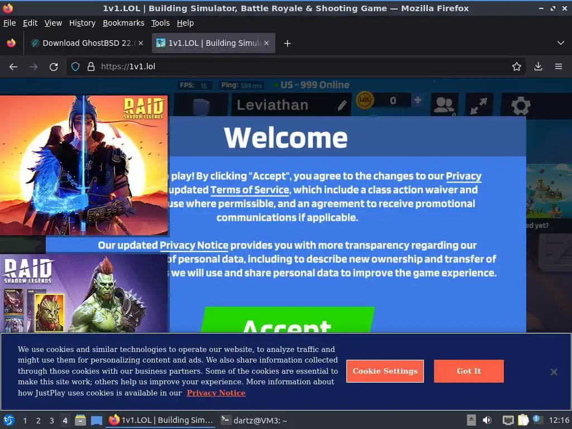This screenshot has height=429, width=572.
Task: Open the update notification tray icon
Action: 537,420
